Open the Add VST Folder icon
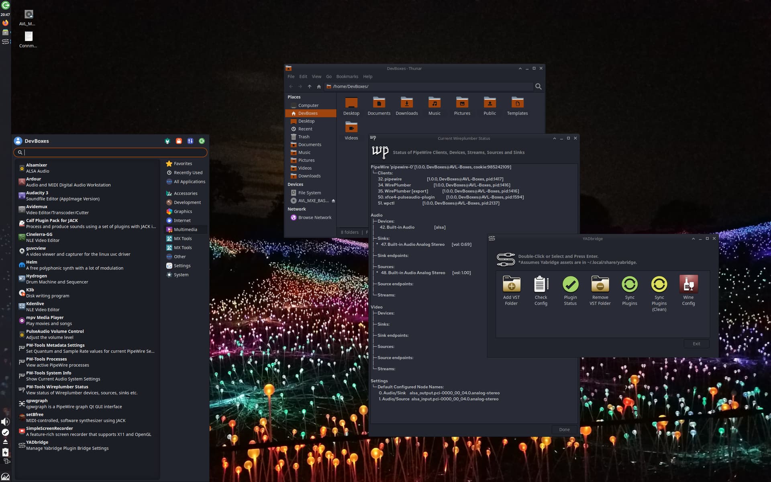The height and width of the screenshot is (482, 771). coord(511,284)
